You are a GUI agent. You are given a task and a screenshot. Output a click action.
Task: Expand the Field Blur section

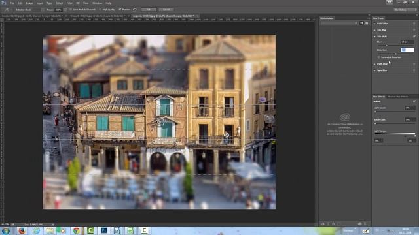pyautogui.click(x=374, y=23)
